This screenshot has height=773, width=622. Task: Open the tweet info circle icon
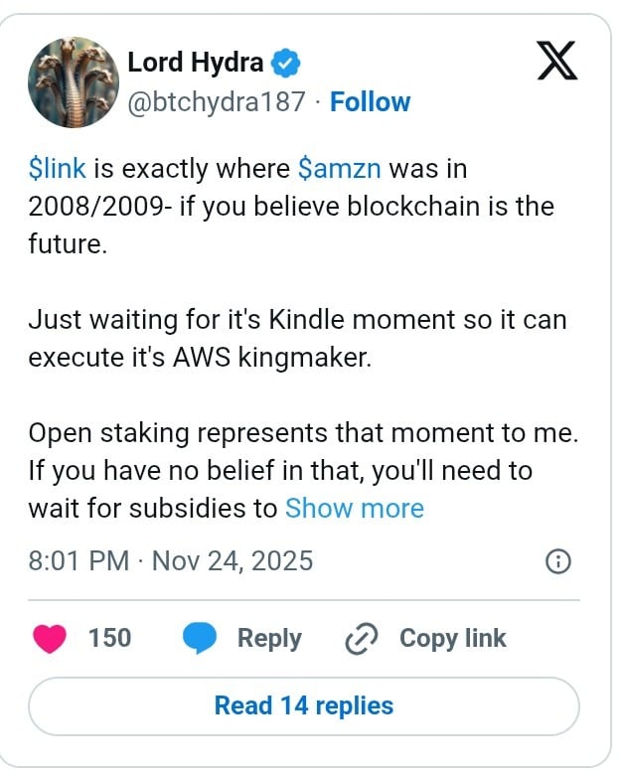click(558, 561)
